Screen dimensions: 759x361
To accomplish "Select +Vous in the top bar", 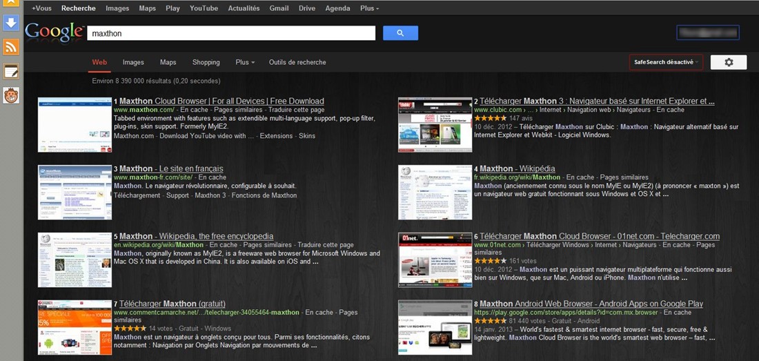I will [x=41, y=8].
